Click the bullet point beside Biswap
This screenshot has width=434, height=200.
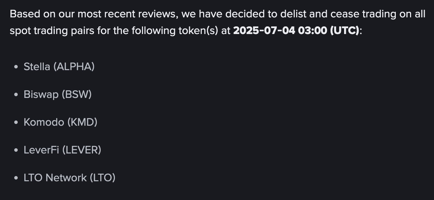16,94
